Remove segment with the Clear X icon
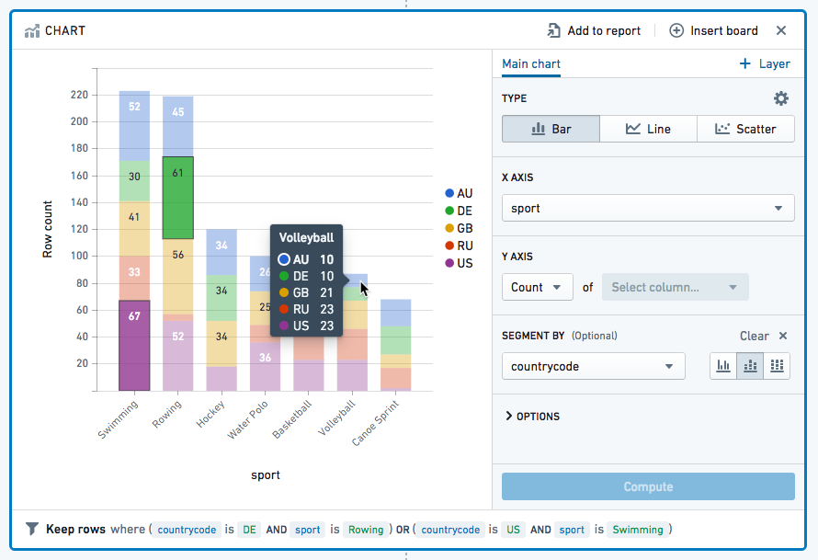The image size is (818, 560). 782,336
